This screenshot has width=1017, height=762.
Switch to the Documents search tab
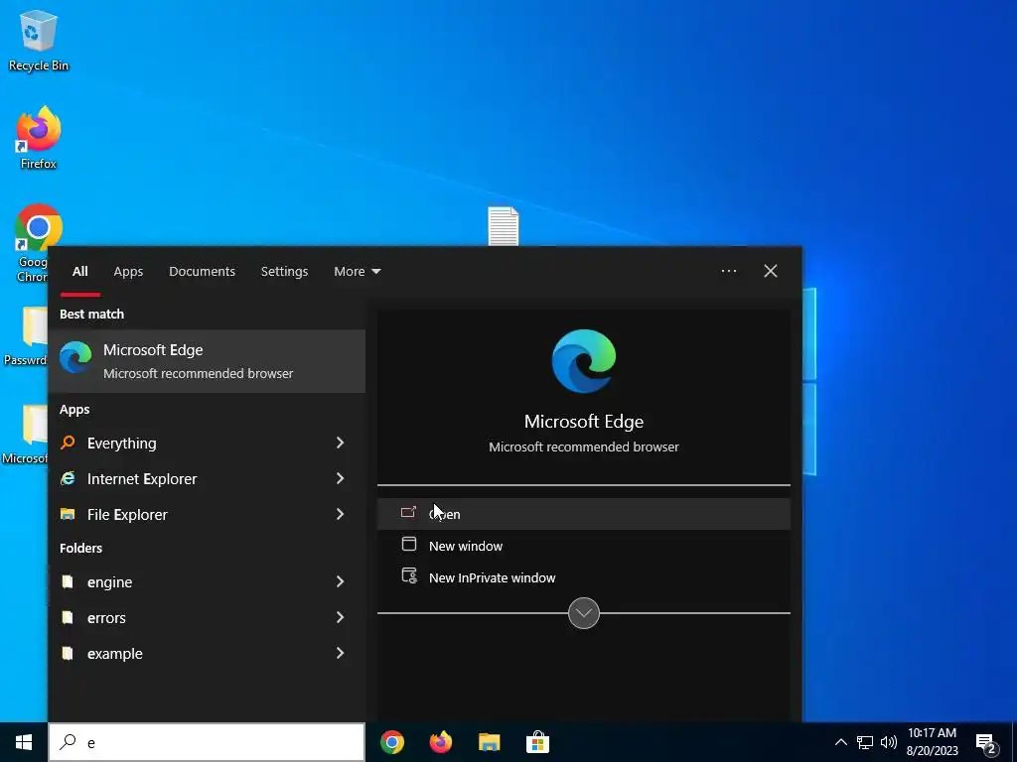(x=202, y=272)
